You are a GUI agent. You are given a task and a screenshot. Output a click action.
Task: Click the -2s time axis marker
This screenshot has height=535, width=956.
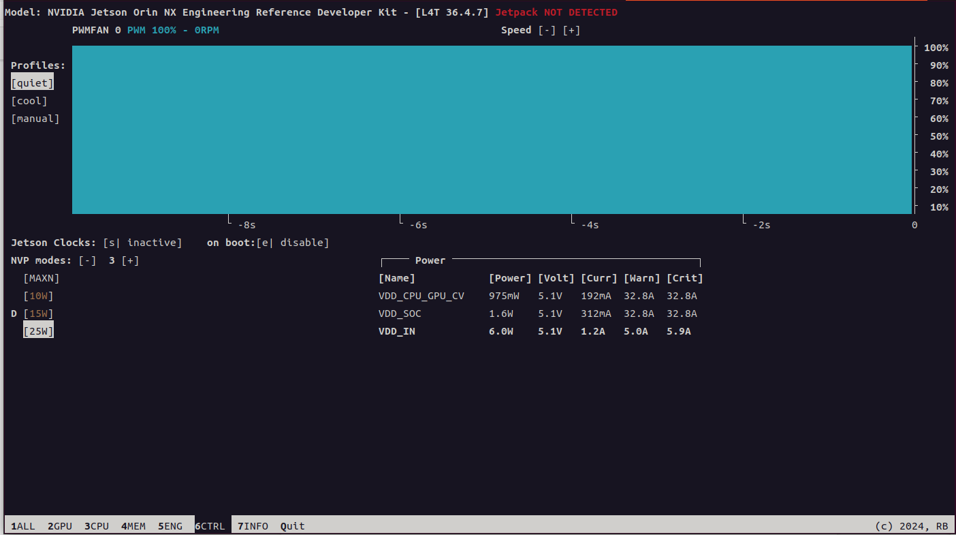tap(761, 225)
